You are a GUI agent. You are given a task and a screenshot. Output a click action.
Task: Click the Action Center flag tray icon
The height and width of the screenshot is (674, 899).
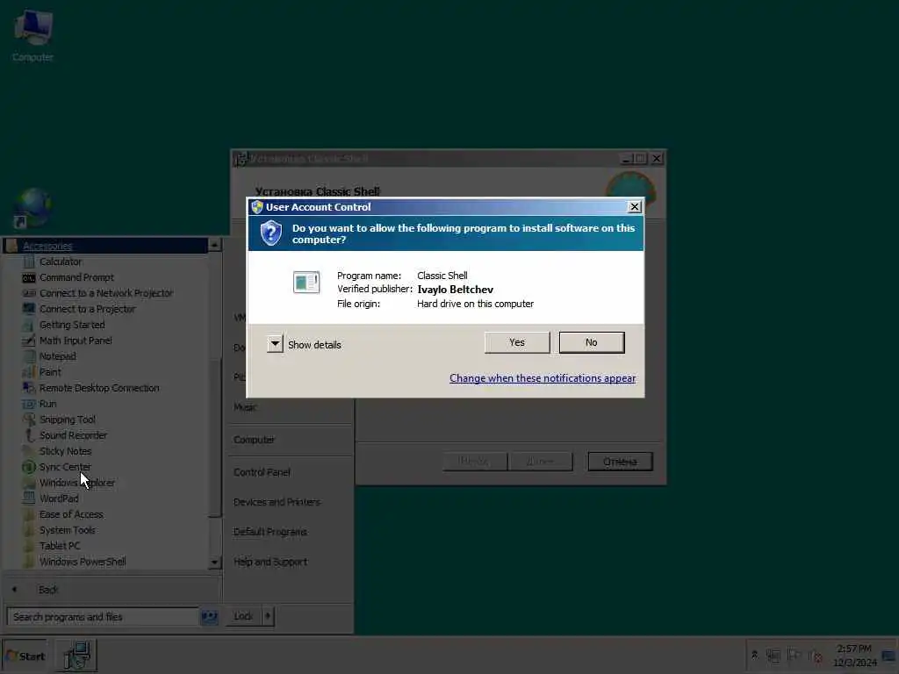pyautogui.click(x=794, y=655)
